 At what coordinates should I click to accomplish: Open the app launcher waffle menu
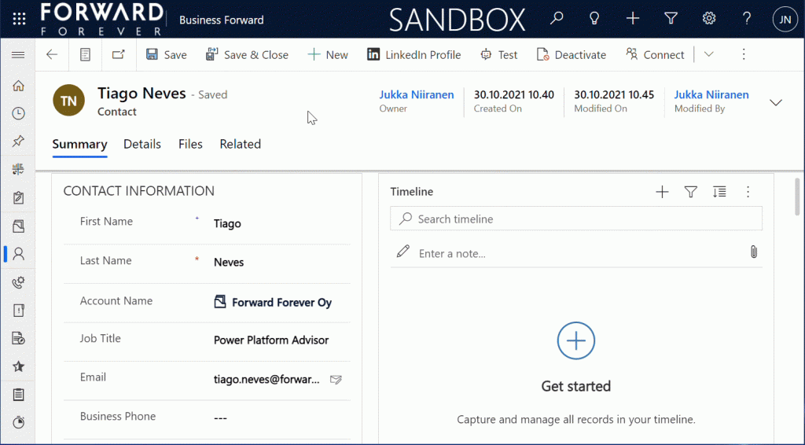[19, 20]
